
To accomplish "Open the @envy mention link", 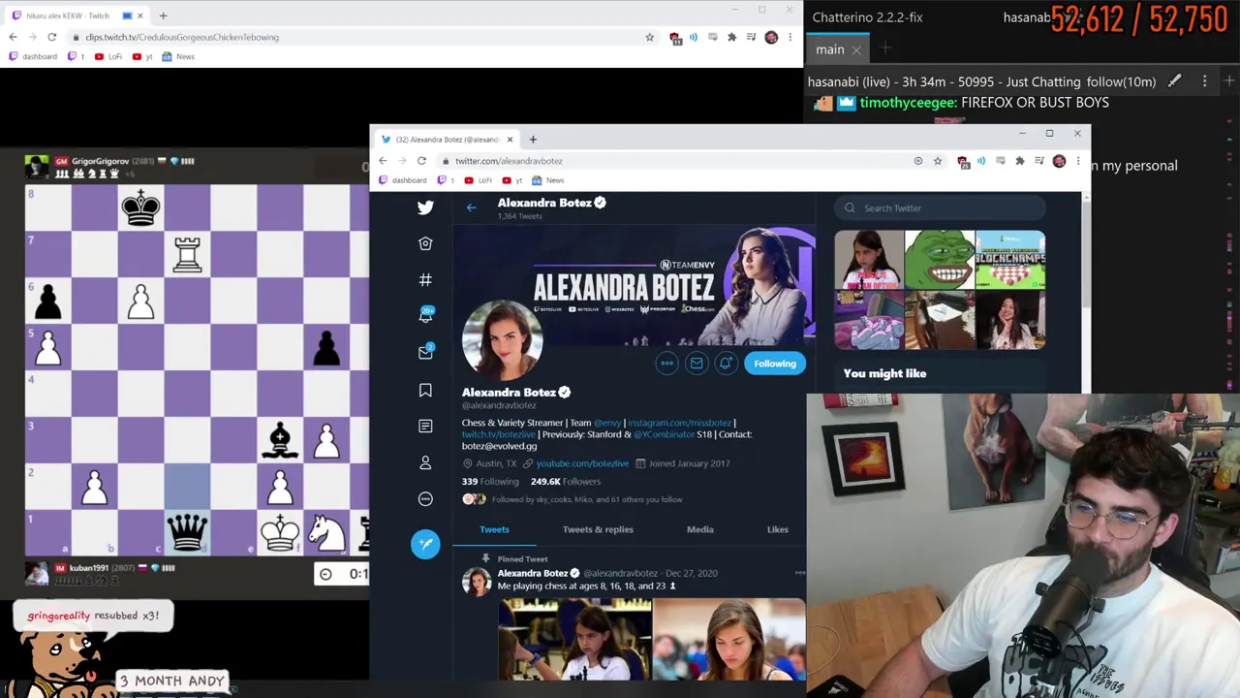I will pos(607,423).
